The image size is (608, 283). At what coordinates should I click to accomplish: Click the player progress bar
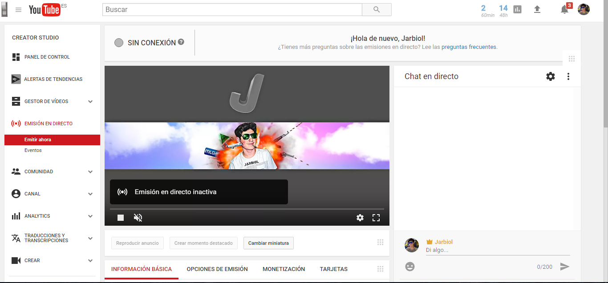pos(247,209)
